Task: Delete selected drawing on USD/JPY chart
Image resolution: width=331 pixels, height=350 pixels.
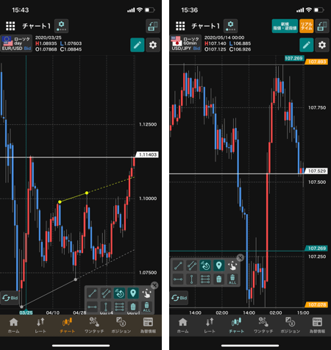Action: pyautogui.click(x=218, y=279)
